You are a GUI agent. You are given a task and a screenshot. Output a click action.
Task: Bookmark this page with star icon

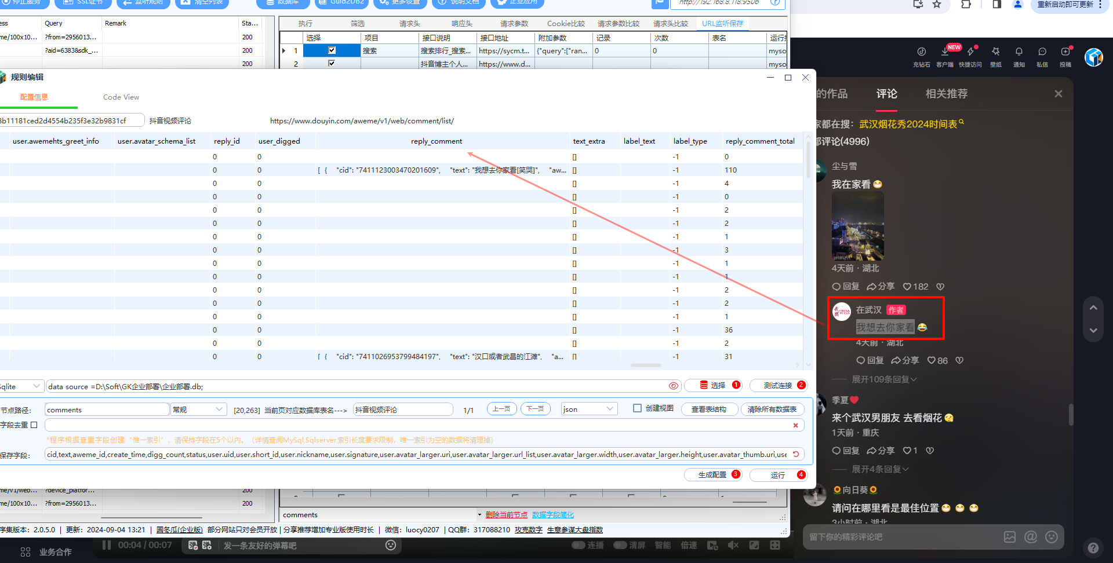click(x=937, y=4)
